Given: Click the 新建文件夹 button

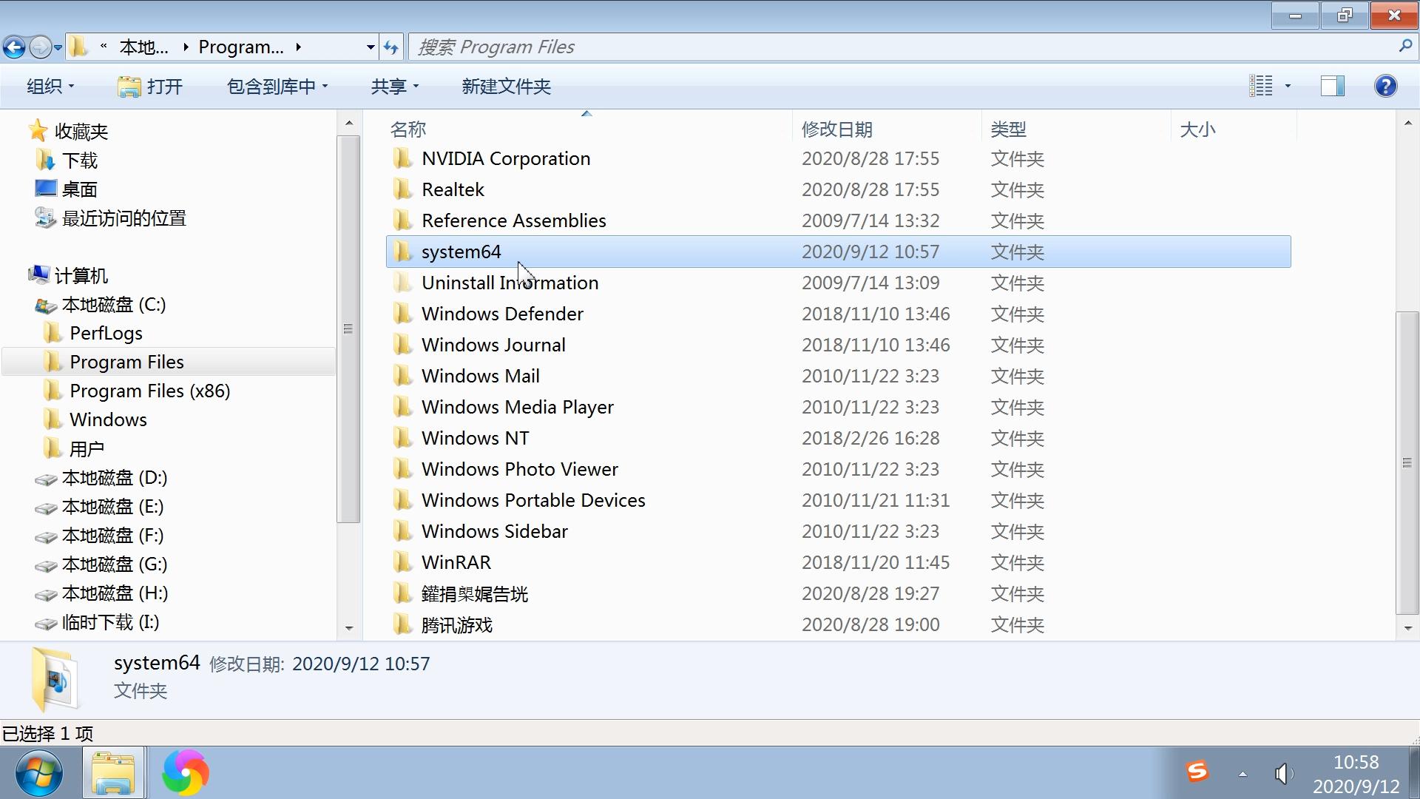Looking at the screenshot, I should (x=506, y=87).
